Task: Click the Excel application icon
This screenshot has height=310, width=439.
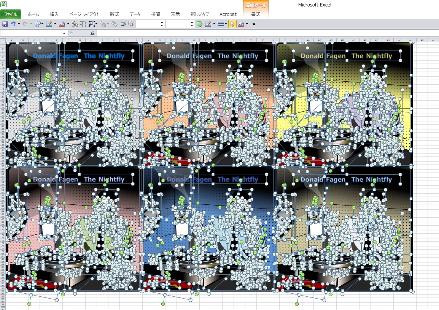Action: [4, 4]
